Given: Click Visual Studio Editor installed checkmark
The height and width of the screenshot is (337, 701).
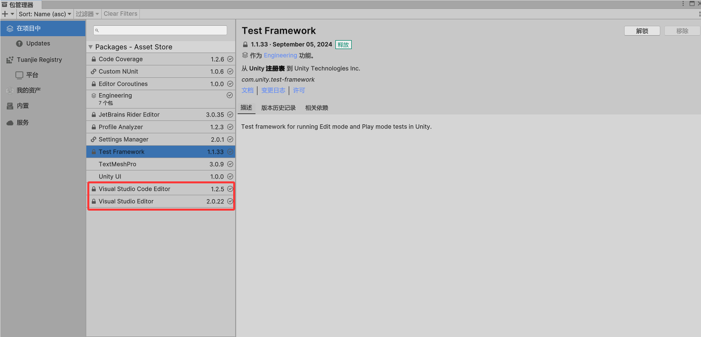Looking at the screenshot, I should pyautogui.click(x=230, y=201).
